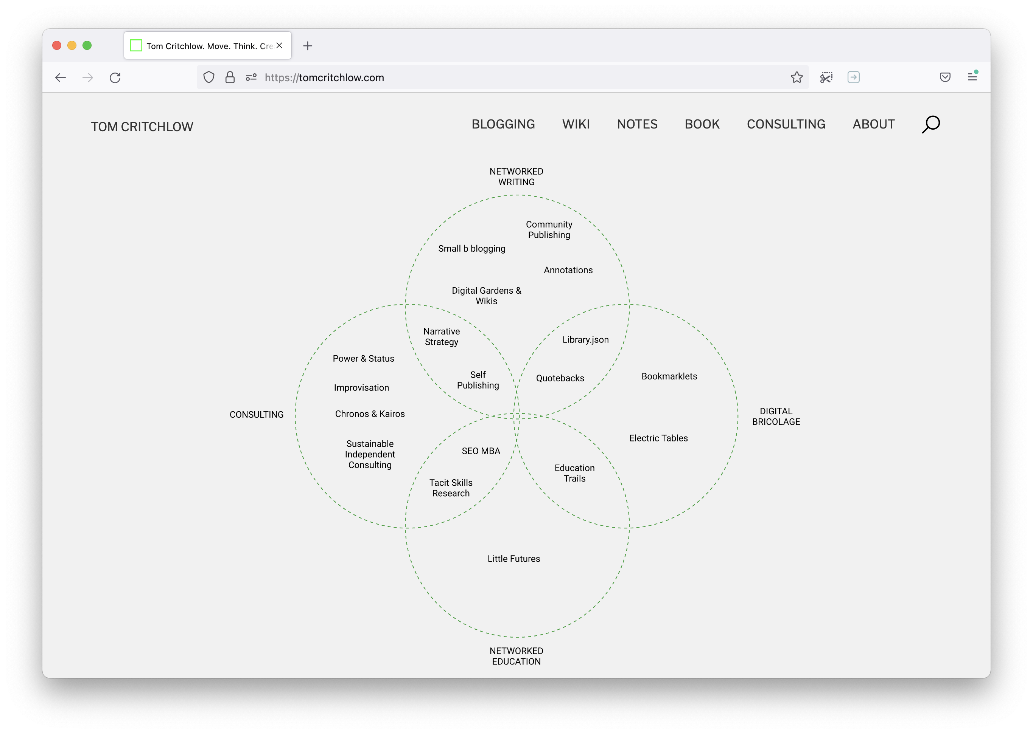Open the SEO MBA link
The width and height of the screenshot is (1033, 734).
481,451
